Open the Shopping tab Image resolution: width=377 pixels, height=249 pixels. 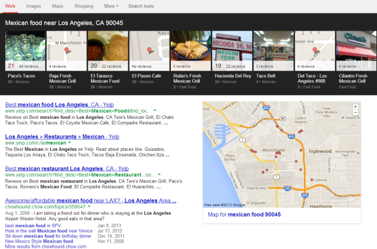point(84,6)
